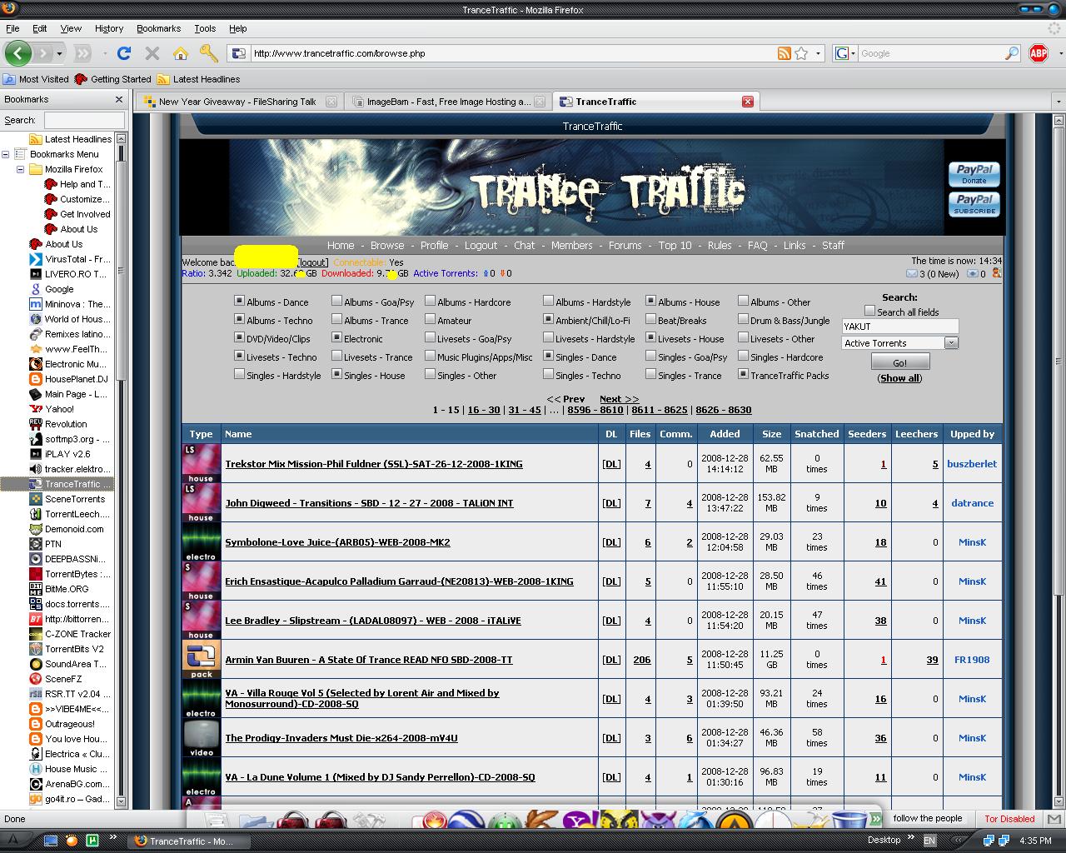Viewport: 1066px width, 853px height.
Task: Click the search magnifier icon in Google box
Action: pyautogui.click(x=1012, y=53)
